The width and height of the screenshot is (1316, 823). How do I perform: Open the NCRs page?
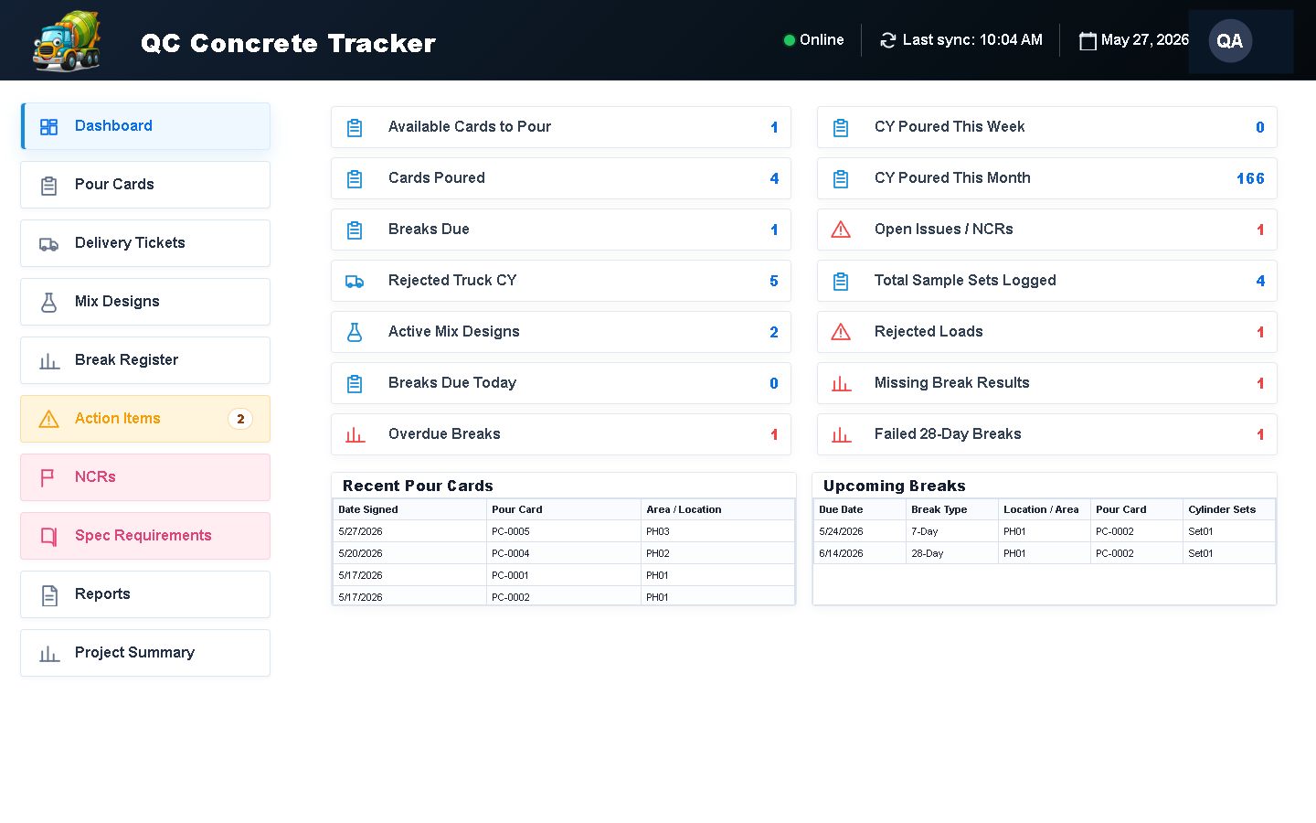[145, 477]
